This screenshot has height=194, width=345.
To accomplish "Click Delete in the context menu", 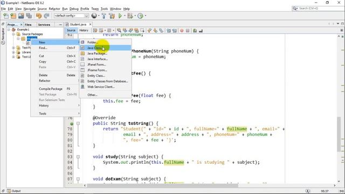I will 56,75.
